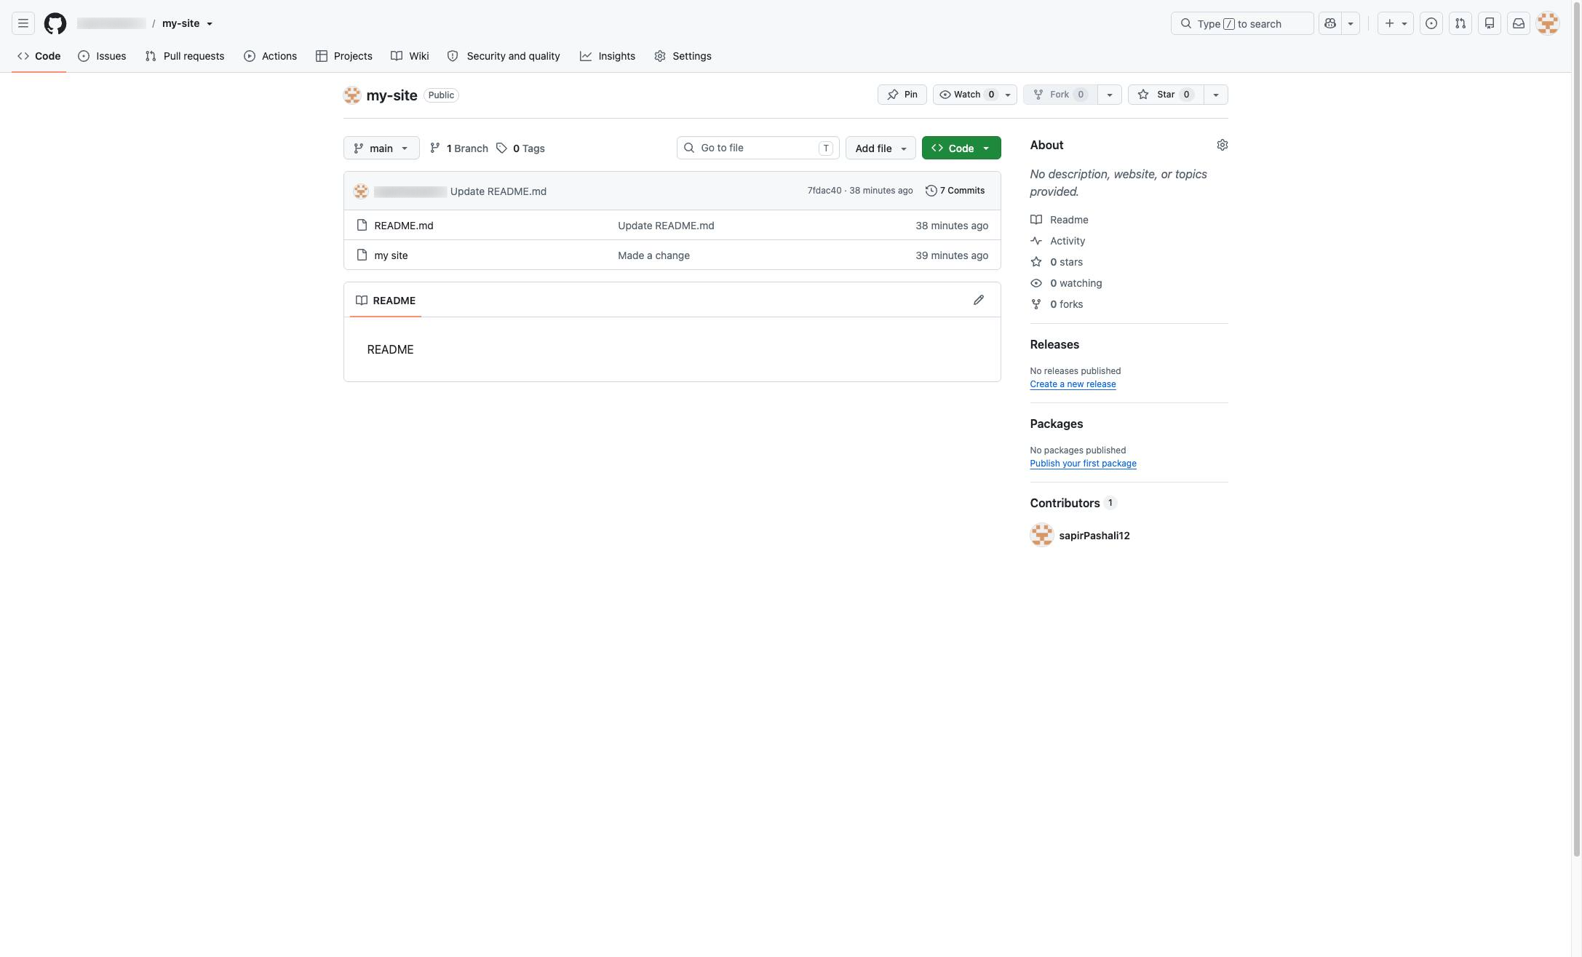1582x957 pixels.
Task: Click Publish your first package
Action: pos(1083,464)
